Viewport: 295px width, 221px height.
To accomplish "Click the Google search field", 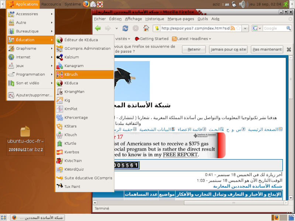I will [274, 28].
